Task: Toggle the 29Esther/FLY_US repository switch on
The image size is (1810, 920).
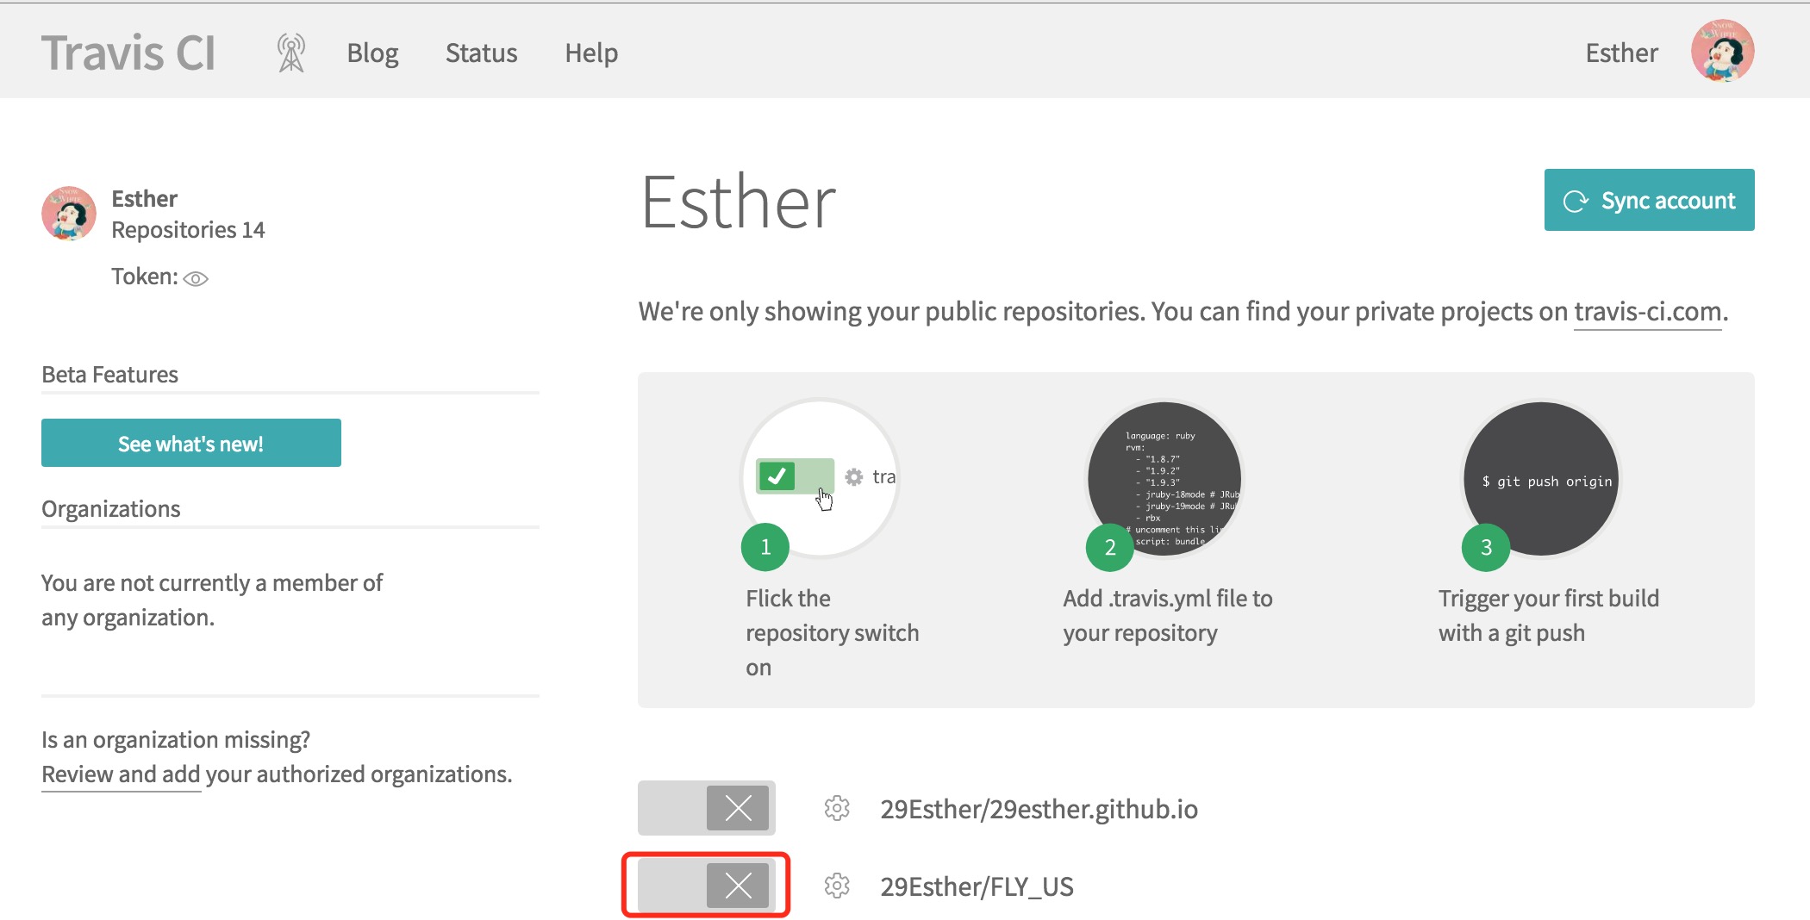Action: (x=706, y=886)
